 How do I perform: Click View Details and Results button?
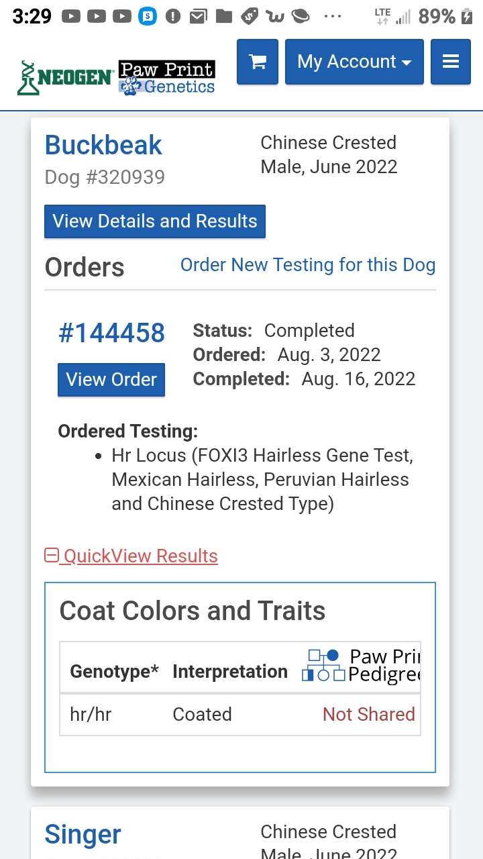(155, 221)
